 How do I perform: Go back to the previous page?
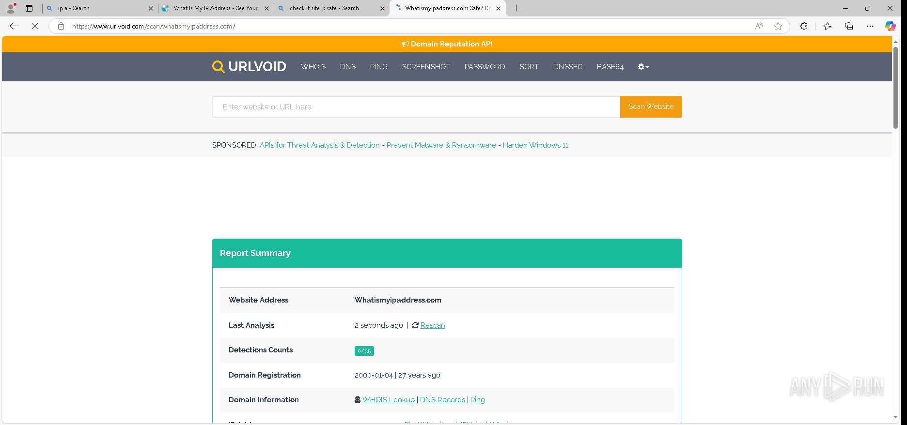click(x=14, y=26)
